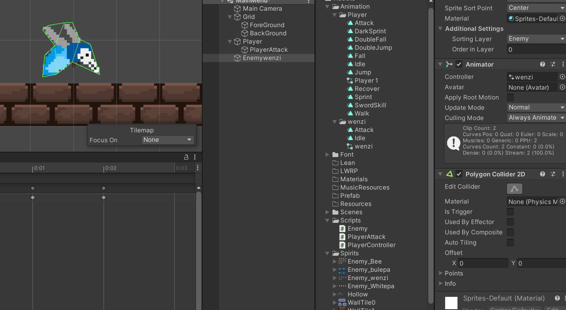Enable Is Trigger checkbox

pyautogui.click(x=510, y=212)
